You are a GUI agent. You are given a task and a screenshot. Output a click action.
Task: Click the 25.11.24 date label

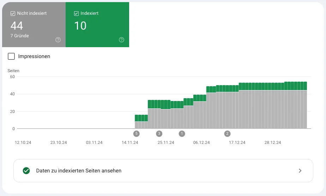point(166,143)
